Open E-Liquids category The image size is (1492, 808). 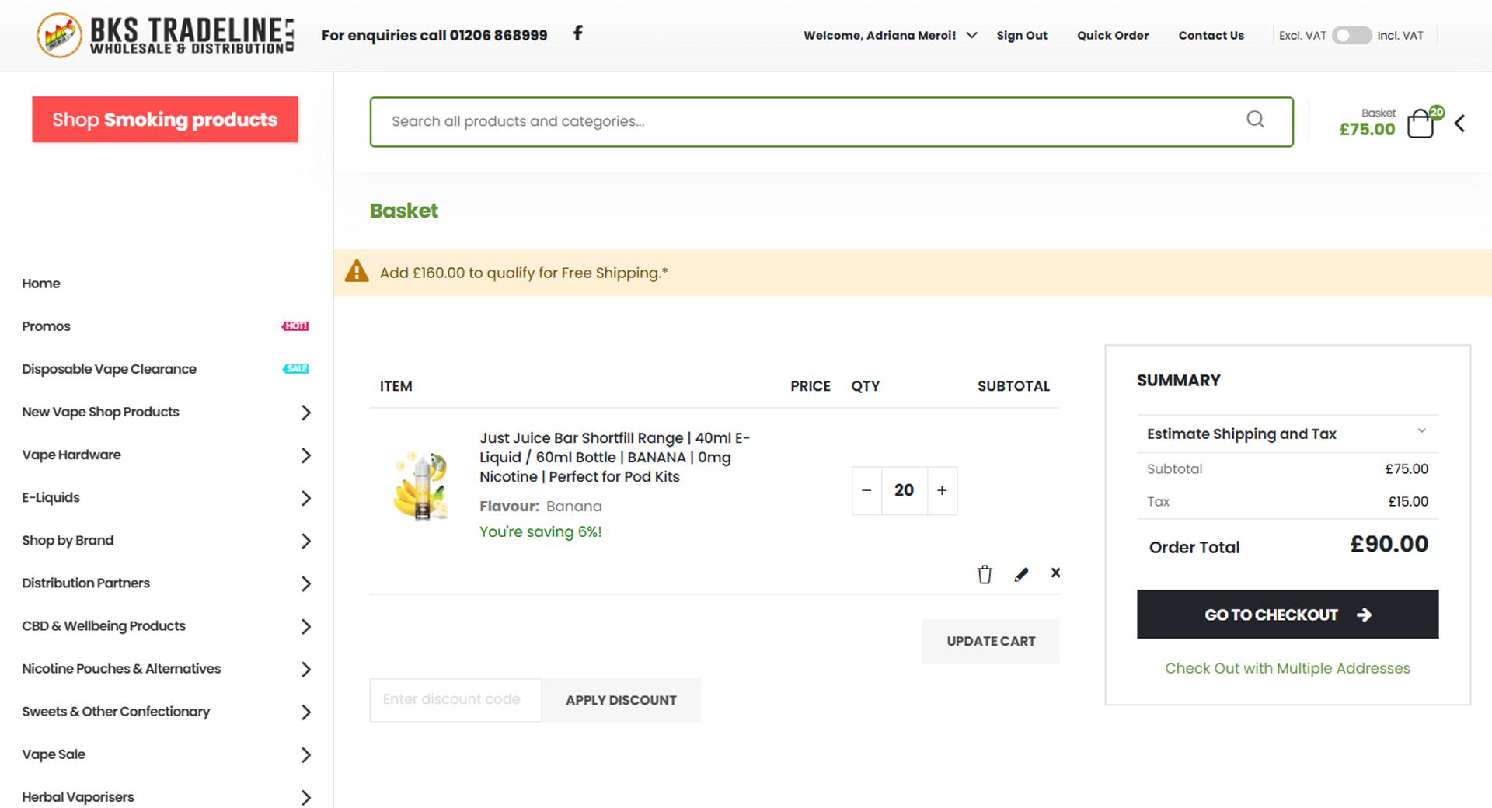click(x=51, y=497)
